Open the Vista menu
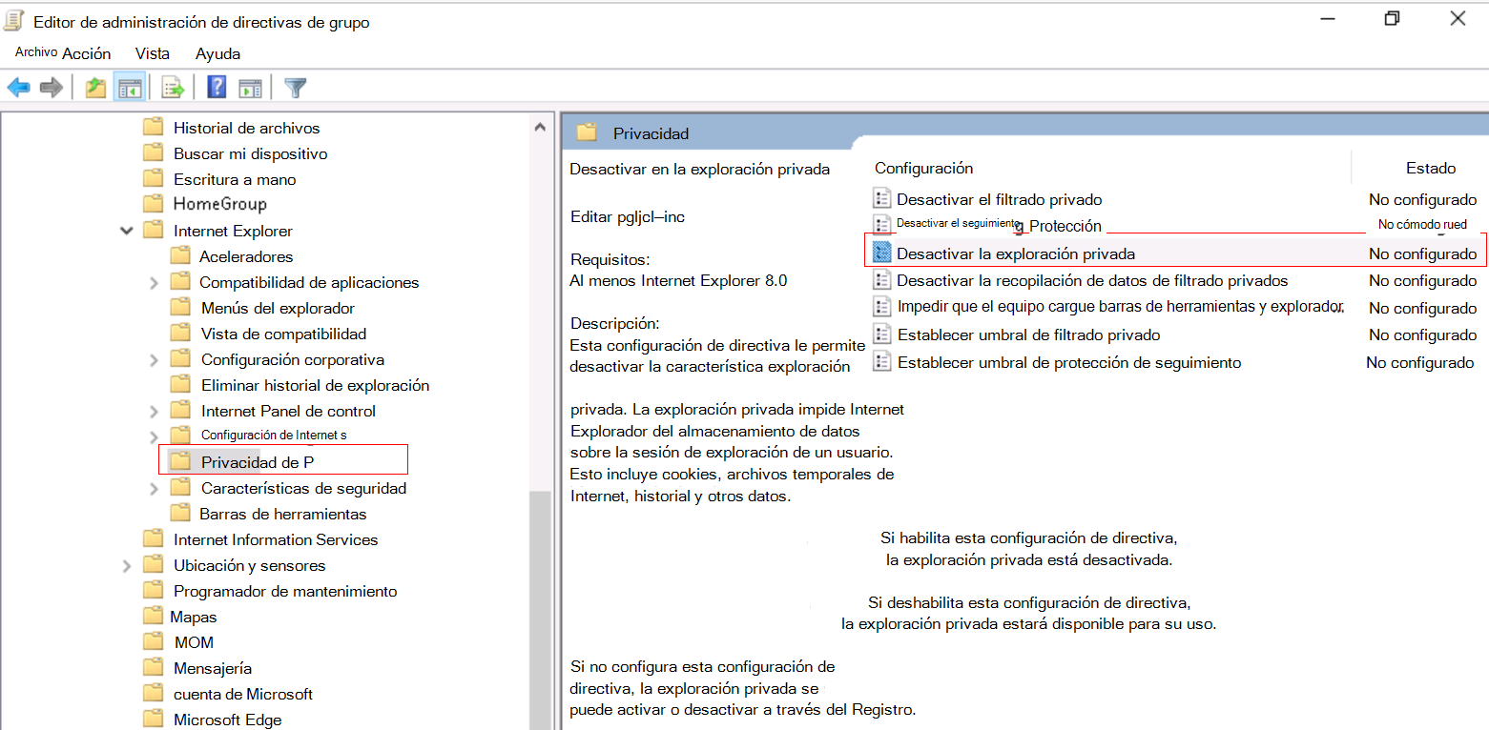The height and width of the screenshot is (730, 1489). pyautogui.click(x=153, y=53)
